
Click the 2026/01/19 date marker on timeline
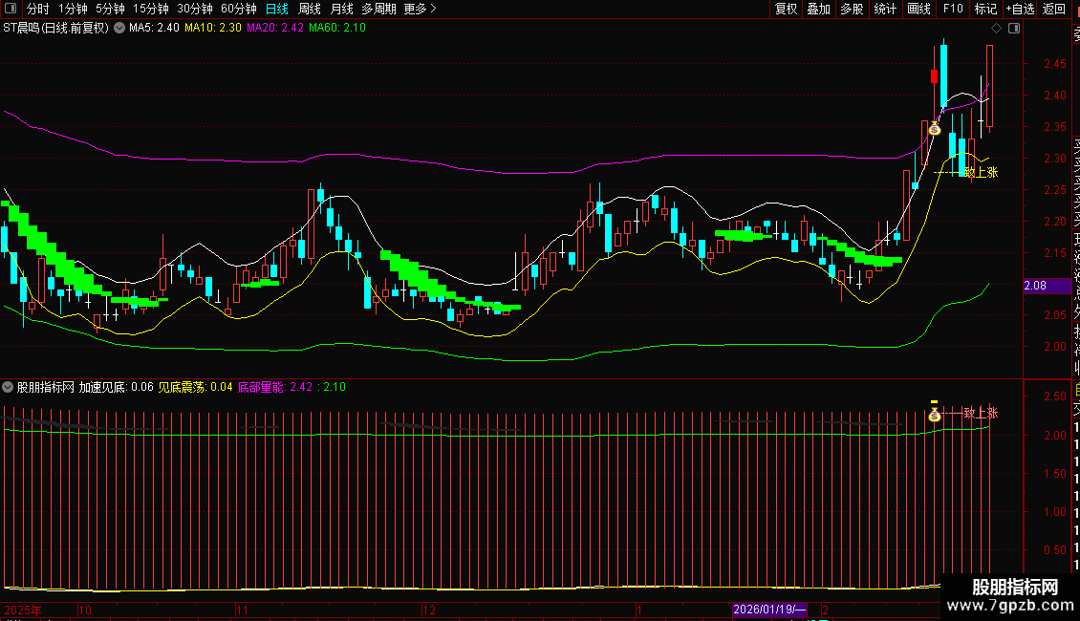pyautogui.click(x=769, y=610)
